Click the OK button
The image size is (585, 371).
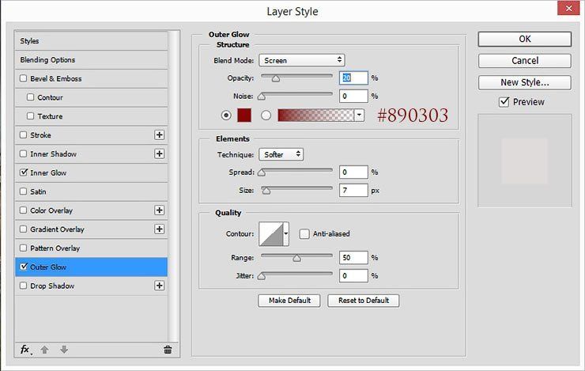pyautogui.click(x=525, y=39)
